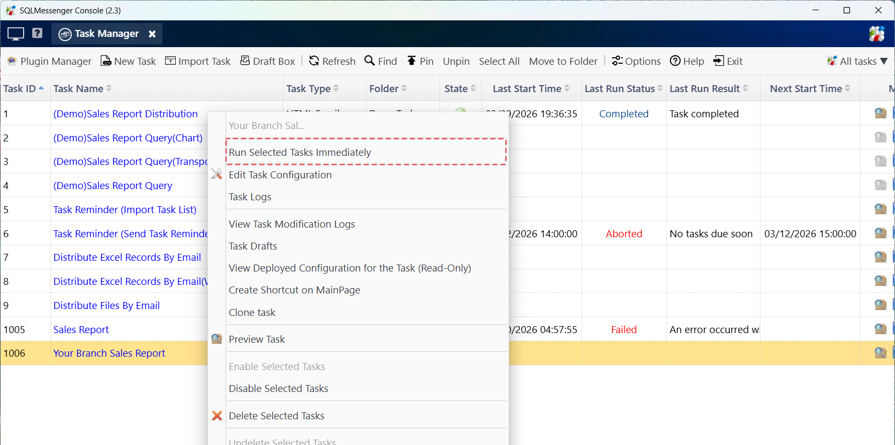Open the Options settings

point(636,61)
